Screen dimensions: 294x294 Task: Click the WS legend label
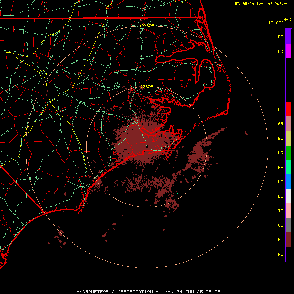[x=280, y=182]
